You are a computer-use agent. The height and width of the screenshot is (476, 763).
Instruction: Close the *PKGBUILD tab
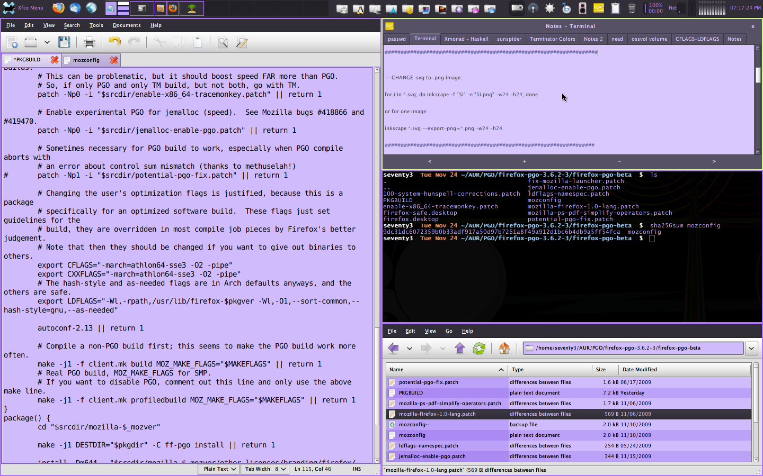pyautogui.click(x=54, y=60)
